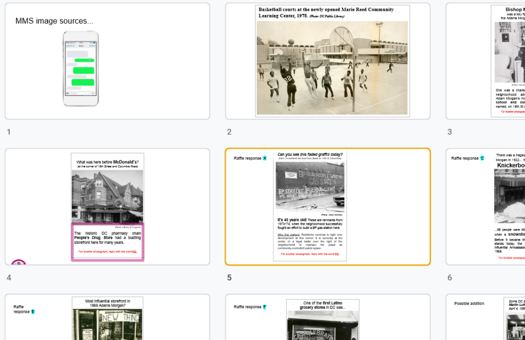Click 'Raffle response E' label

click(x=24, y=309)
